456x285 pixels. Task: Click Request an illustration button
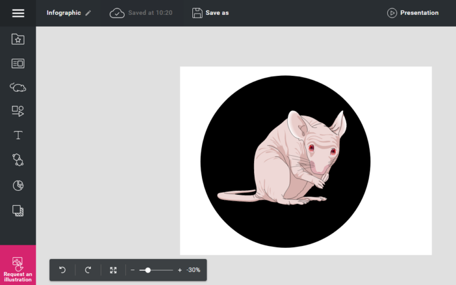18,265
